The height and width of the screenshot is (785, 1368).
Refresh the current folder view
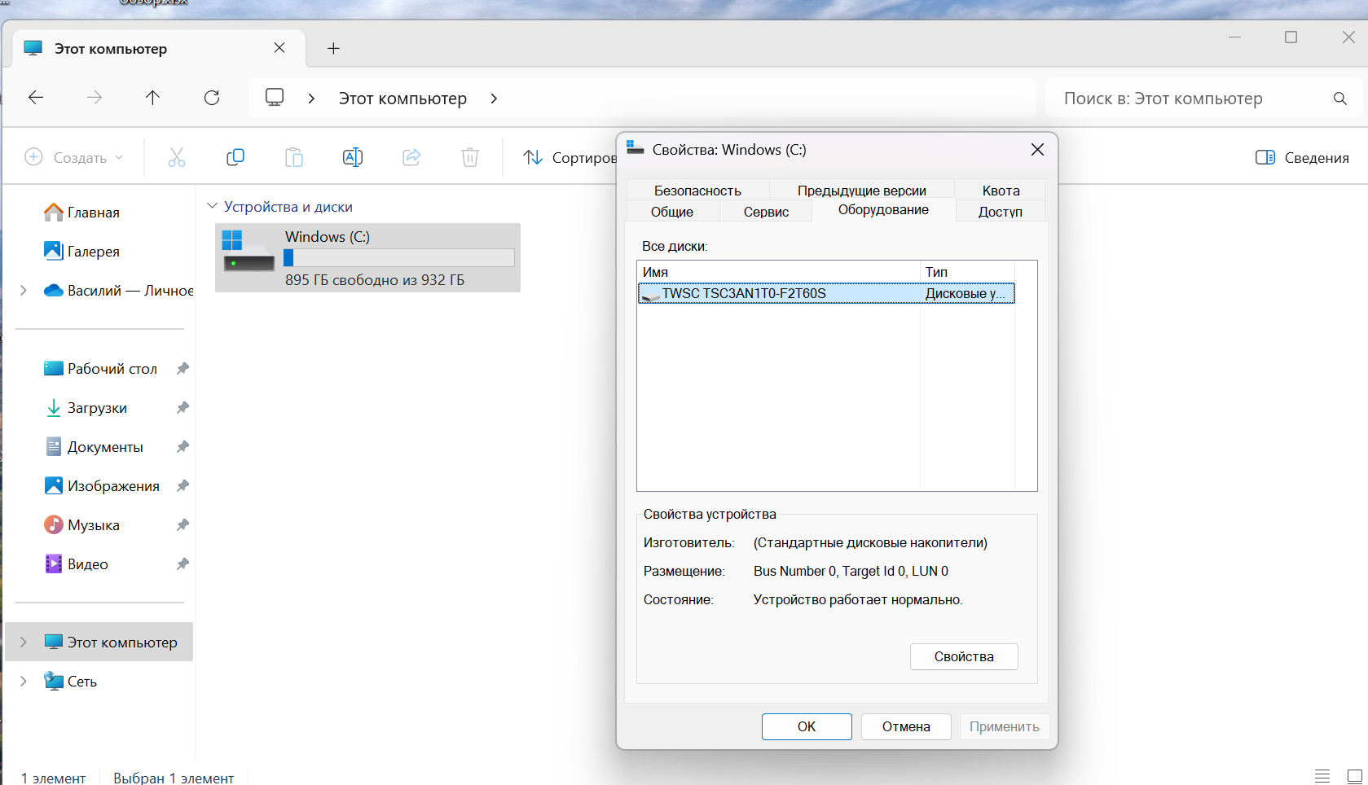click(x=212, y=98)
